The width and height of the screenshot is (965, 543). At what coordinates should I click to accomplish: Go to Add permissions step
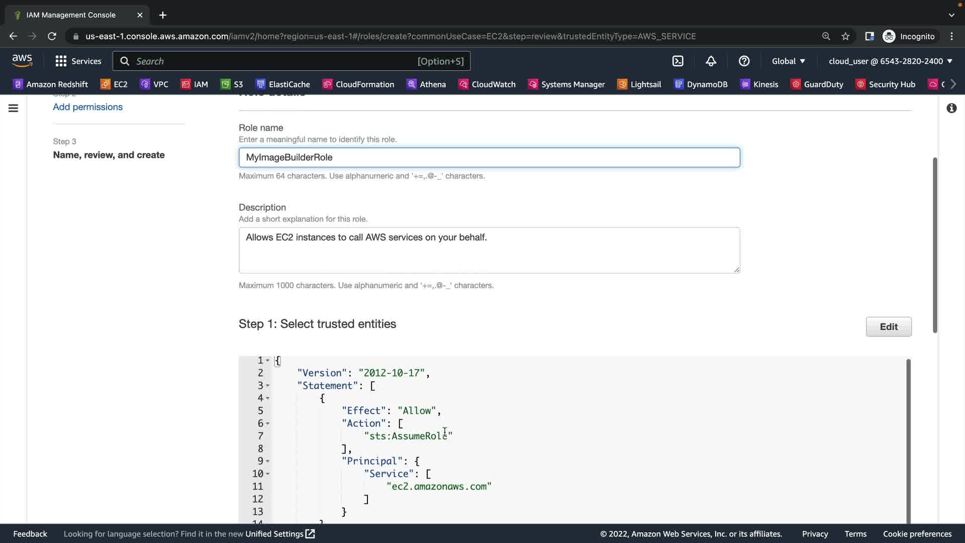87,107
